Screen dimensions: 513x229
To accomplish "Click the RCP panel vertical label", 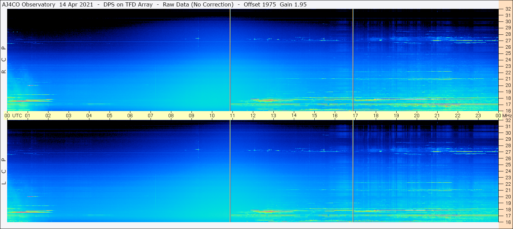I will [x=4, y=60].
